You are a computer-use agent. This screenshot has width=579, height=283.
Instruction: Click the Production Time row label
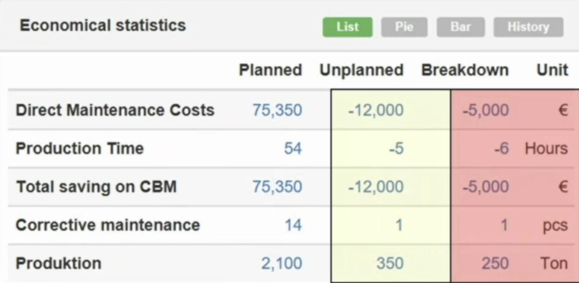tap(80, 148)
